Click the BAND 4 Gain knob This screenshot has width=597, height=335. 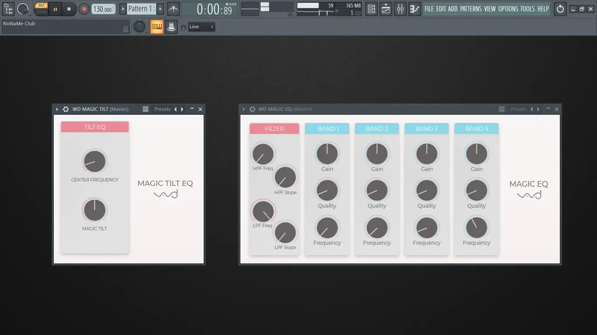tap(477, 154)
